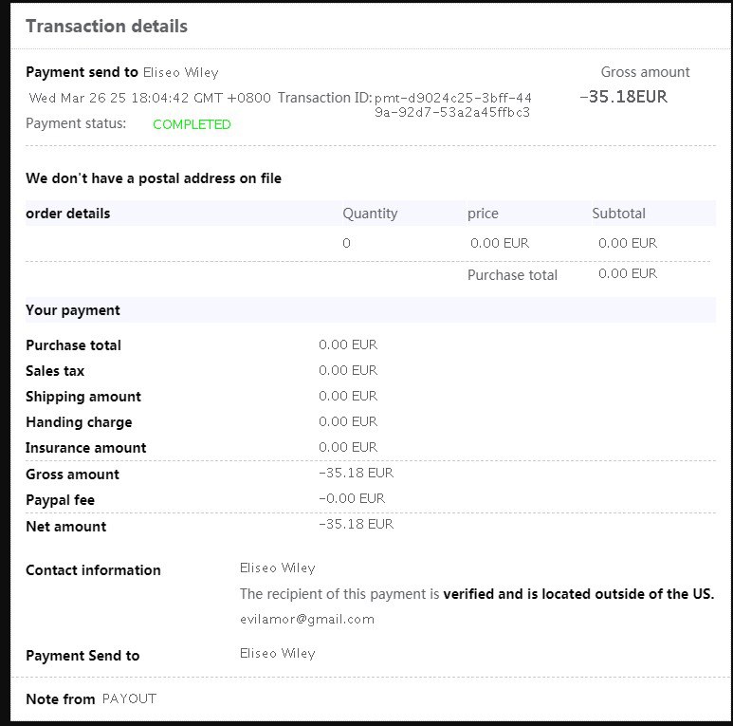Click the Paypal fee label
Image resolution: width=733 pixels, height=726 pixels.
point(61,500)
